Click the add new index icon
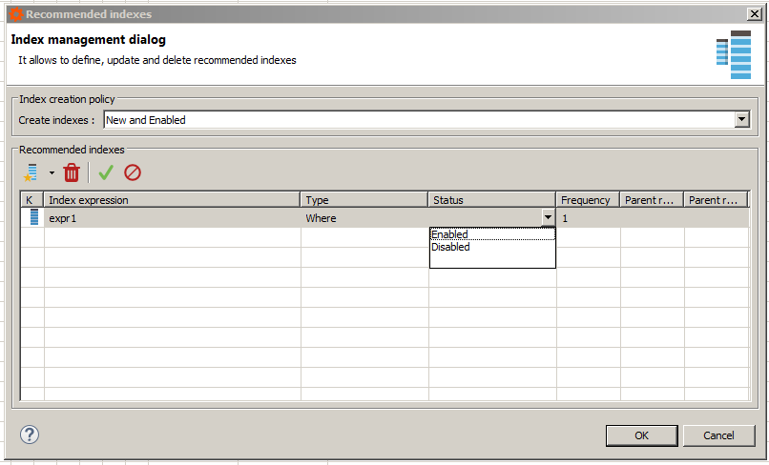The height and width of the screenshot is (465, 769). [31, 172]
